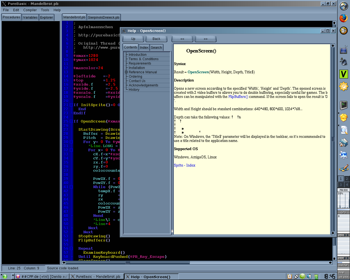Screen dimensions: 350x280
Task: Open the yellow box package icon
Action: 343,118
